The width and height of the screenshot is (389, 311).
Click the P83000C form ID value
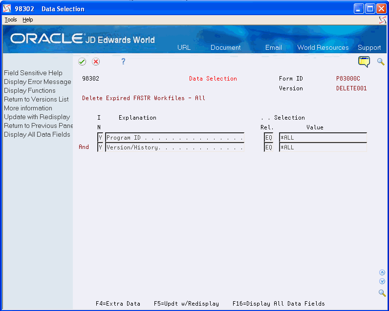[348, 79]
